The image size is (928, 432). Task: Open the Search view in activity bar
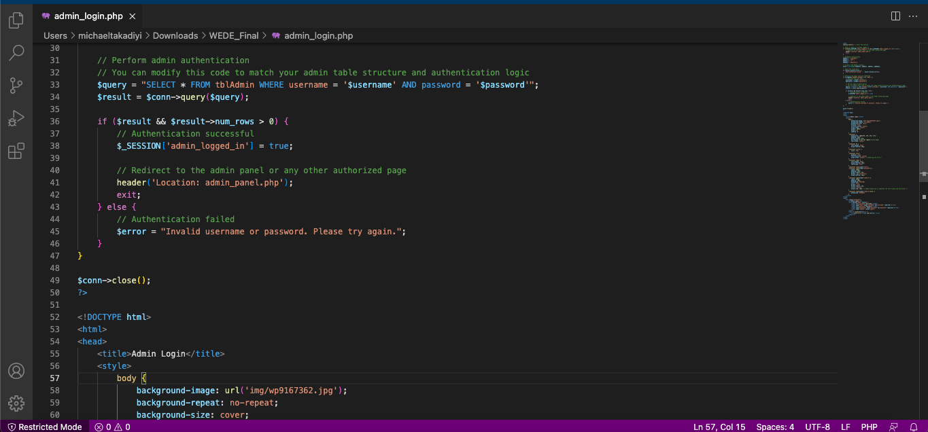[x=16, y=53]
